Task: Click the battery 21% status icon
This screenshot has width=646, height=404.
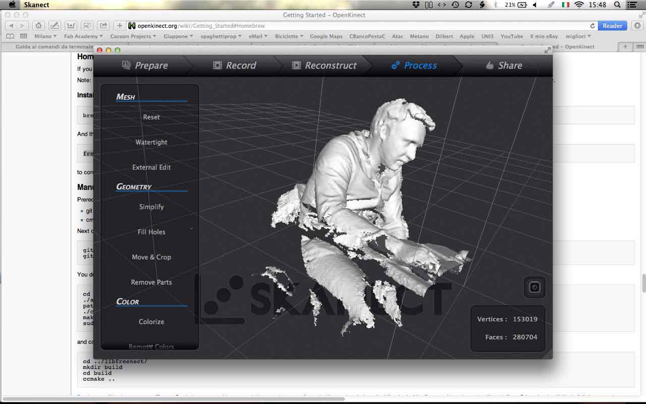Action: click(515, 5)
